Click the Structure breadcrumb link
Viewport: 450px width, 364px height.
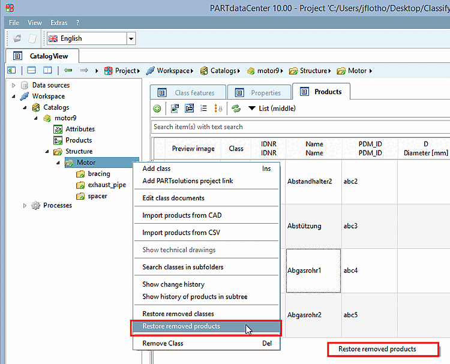[x=313, y=71]
